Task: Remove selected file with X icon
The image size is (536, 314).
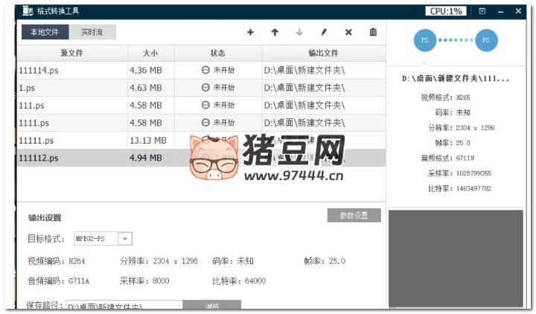Action: 348,33
